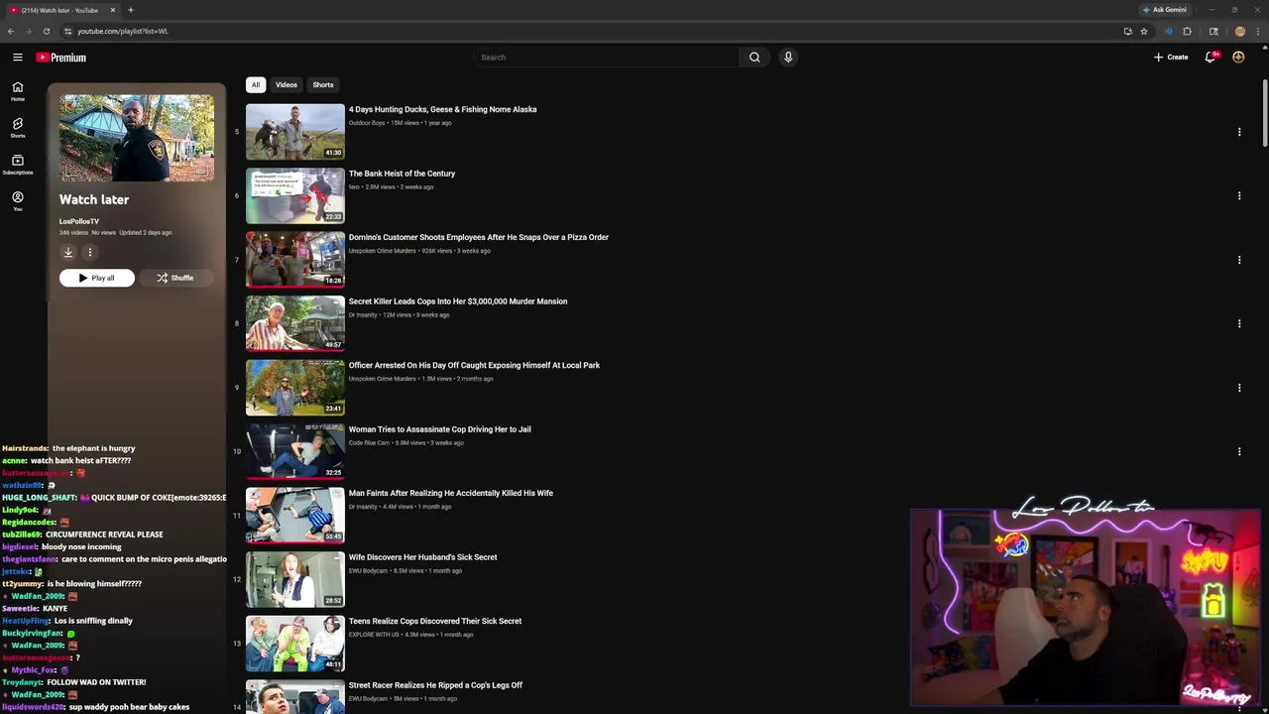Download the Watch later playlist
Screen dimensions: 1269x714
68,252
